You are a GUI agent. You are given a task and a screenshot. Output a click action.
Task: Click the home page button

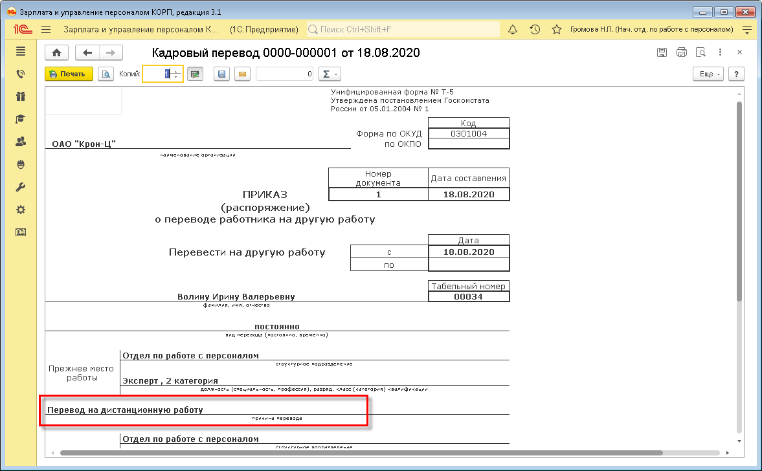pyautogui.click(x=56, y=53)
